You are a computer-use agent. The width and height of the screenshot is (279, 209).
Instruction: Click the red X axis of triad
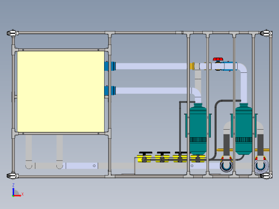[17, 196]
